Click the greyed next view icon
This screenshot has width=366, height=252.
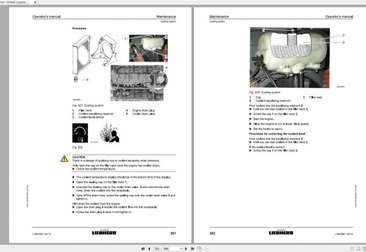tap(206, 249)
